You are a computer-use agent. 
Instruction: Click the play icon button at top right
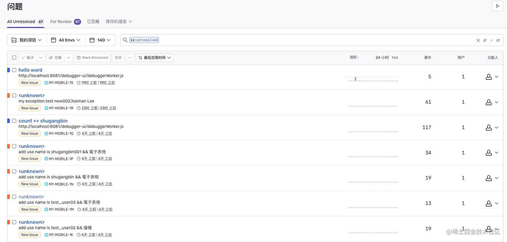coord(497,6)
